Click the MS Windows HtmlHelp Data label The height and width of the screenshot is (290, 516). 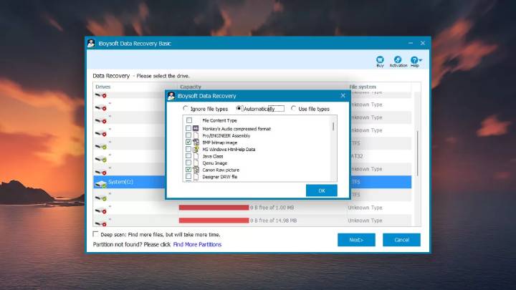tap(229, 149)
